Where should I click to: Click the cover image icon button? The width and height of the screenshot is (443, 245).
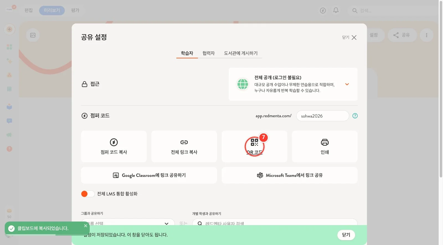(33, 35)
